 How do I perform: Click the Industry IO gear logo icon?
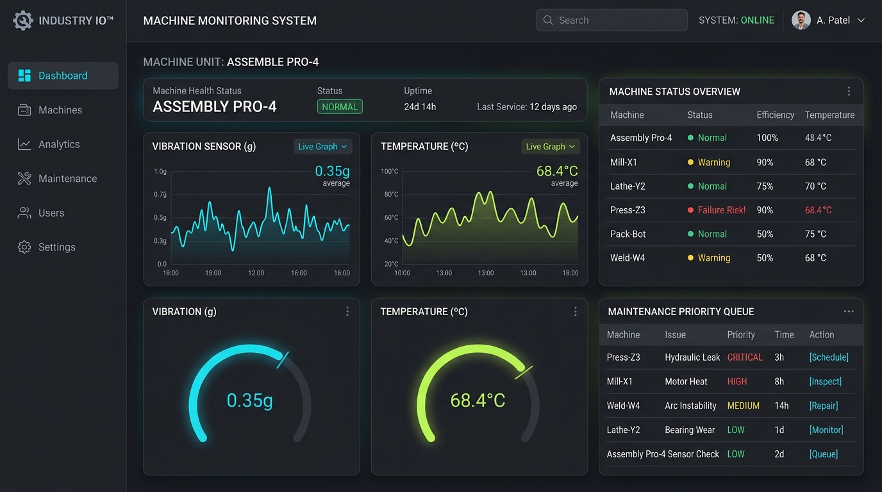tap(22, 20)
